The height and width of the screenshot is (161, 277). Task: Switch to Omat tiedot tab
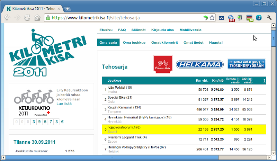194,43
